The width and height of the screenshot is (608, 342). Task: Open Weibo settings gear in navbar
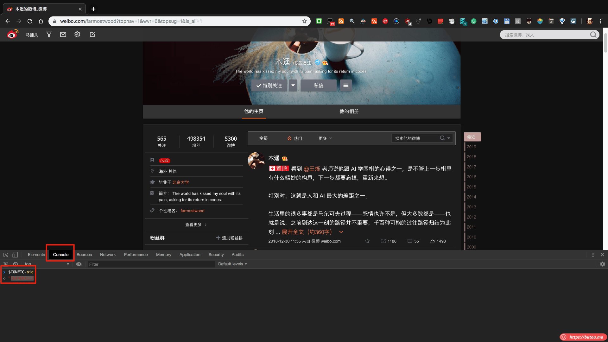point(77,35)
